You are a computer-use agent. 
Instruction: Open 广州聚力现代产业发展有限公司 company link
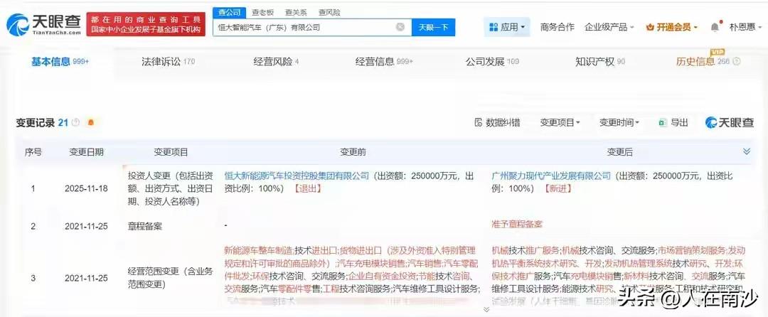pyautogui.click(x=551, y=176)
